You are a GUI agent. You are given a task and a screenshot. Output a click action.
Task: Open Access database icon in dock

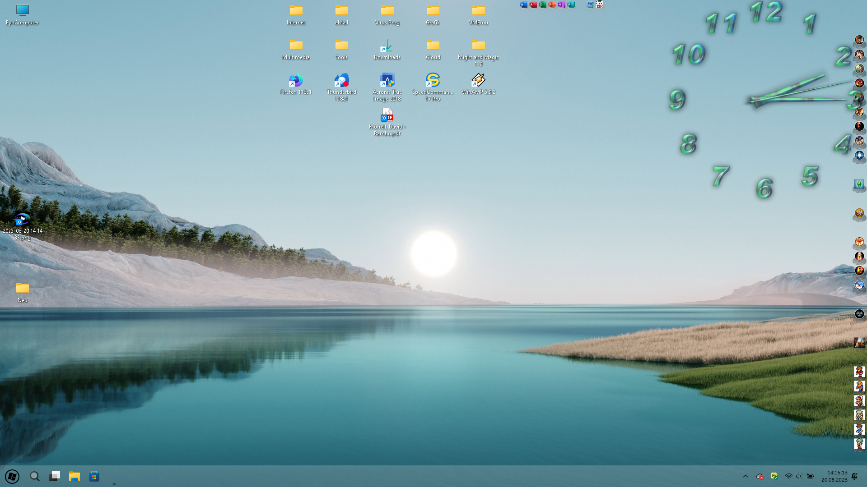point(533,5)
